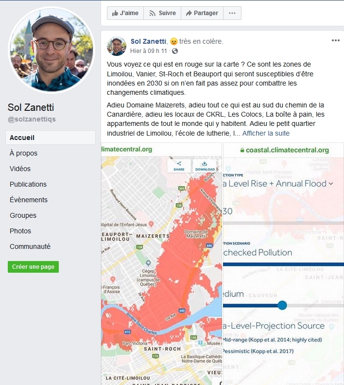
Task: Click the angry feeling emoji
Action: (x=174, y=41)
